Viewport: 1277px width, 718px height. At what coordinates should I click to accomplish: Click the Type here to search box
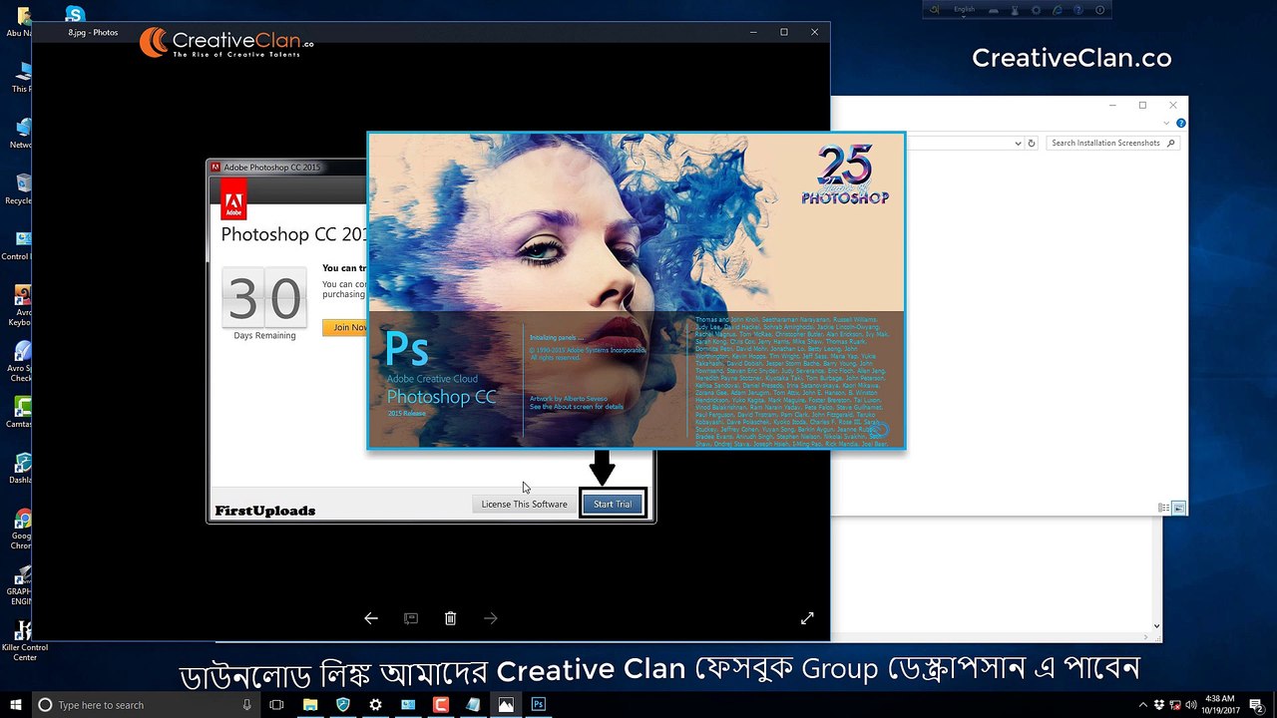[x=145, y=705]
